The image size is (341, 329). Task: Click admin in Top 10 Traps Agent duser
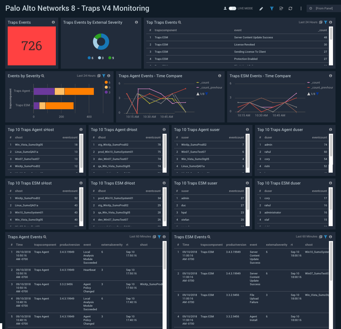tap(268, 145)
